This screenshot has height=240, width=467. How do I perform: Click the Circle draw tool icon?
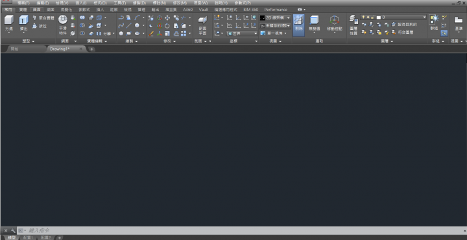(137, 25)
